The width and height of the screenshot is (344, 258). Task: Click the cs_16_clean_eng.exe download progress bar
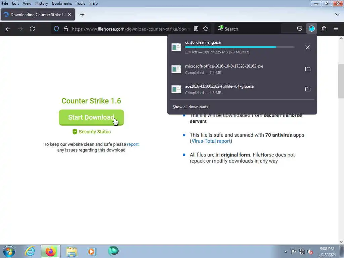[240, 47]
